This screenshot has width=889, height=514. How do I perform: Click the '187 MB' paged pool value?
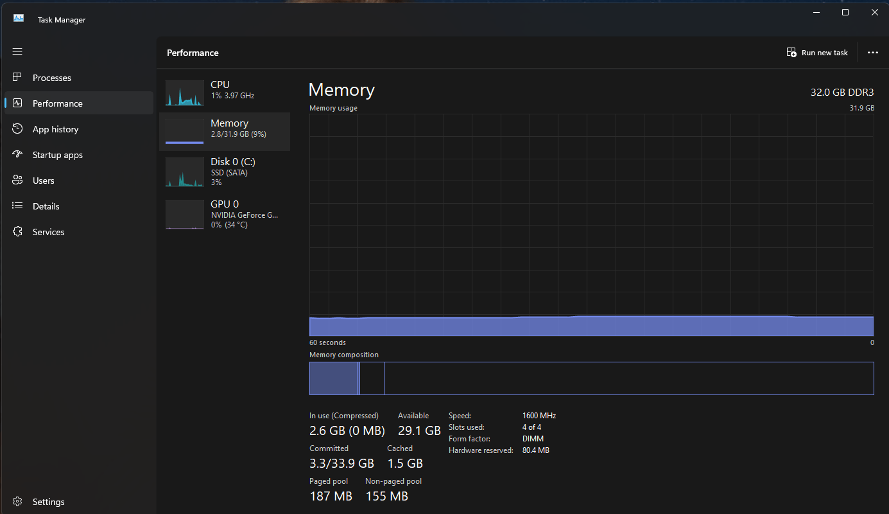point(331,496)
